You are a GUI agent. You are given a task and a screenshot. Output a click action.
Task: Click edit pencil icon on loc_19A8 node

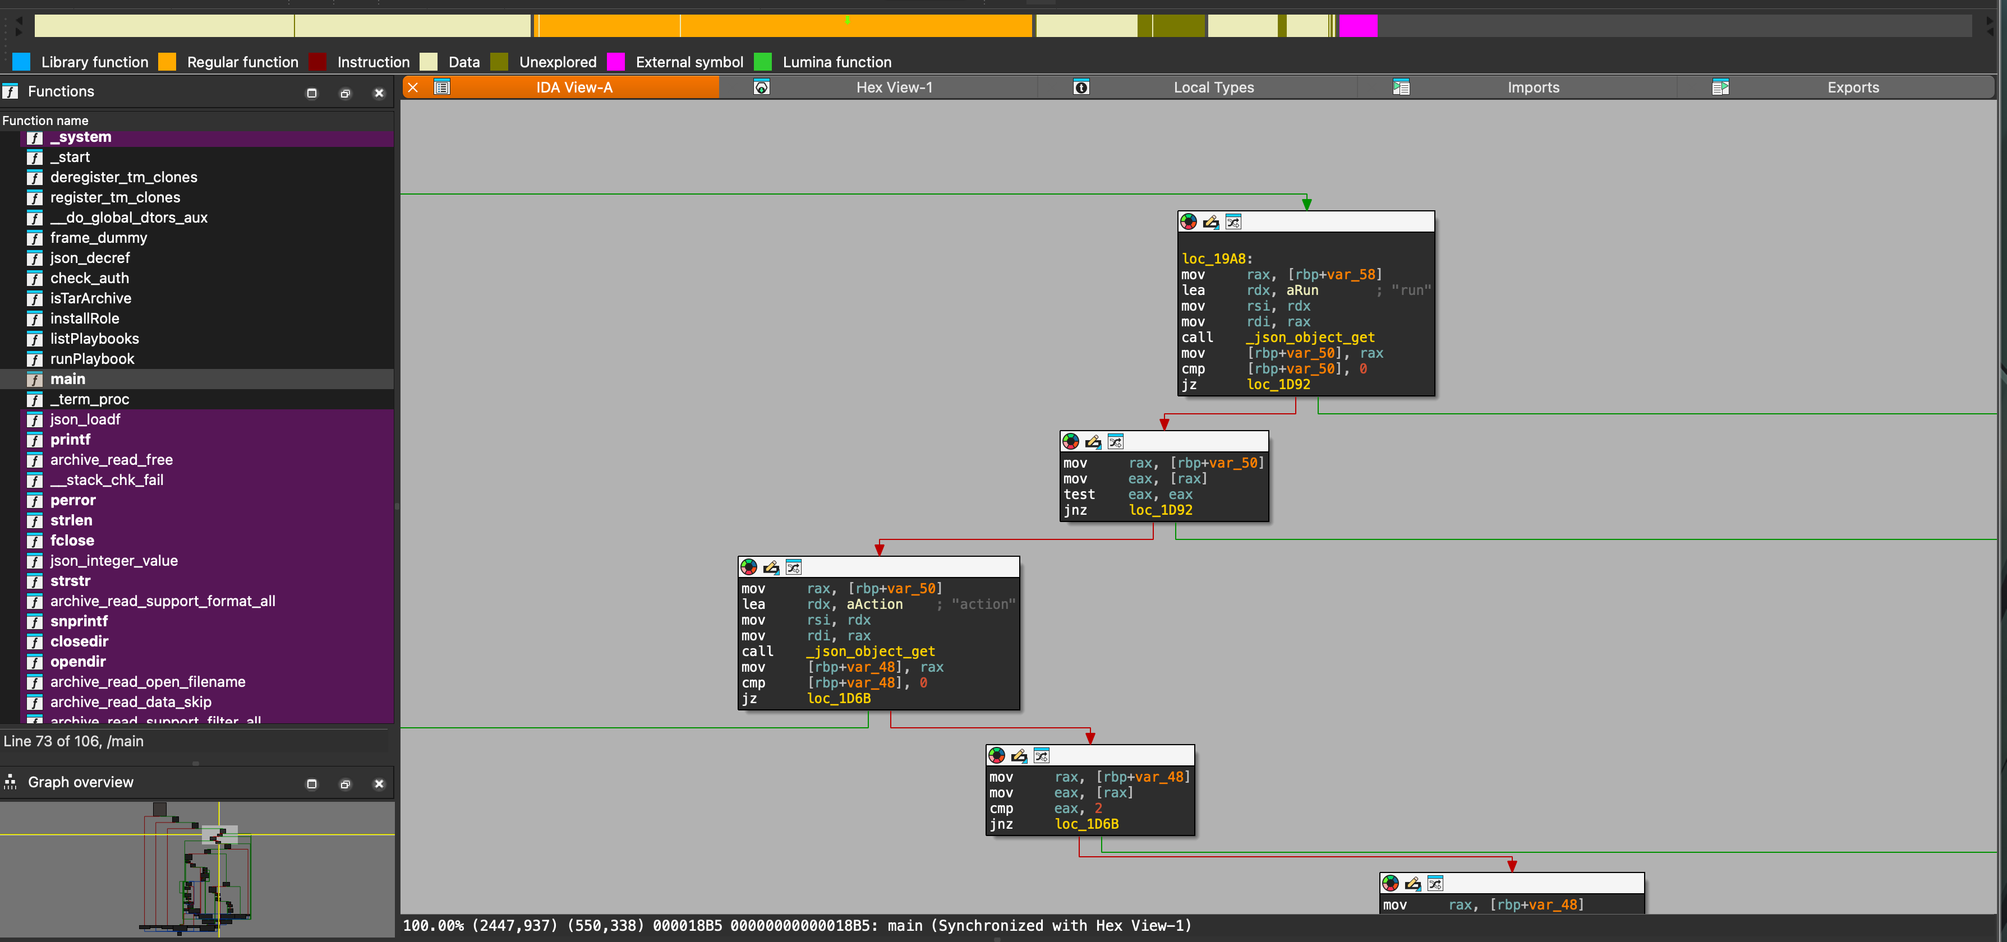tap(1210, 222)
